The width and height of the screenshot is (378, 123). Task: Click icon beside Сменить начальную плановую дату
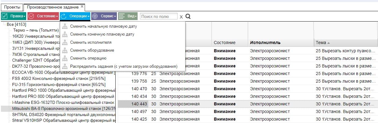coord(64,26)
